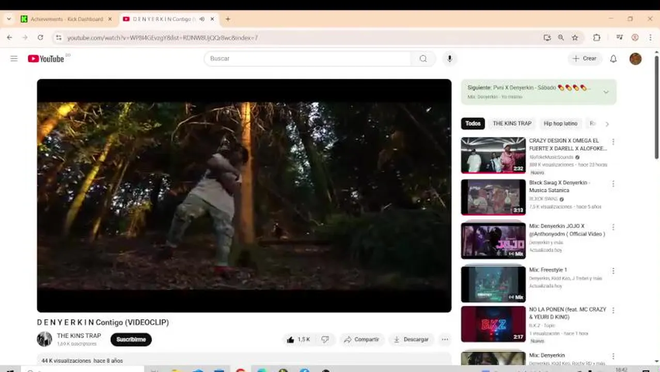Open the notifications bell
The height and width of the screenshot is (372, 660).
click(x=614, y=58)
